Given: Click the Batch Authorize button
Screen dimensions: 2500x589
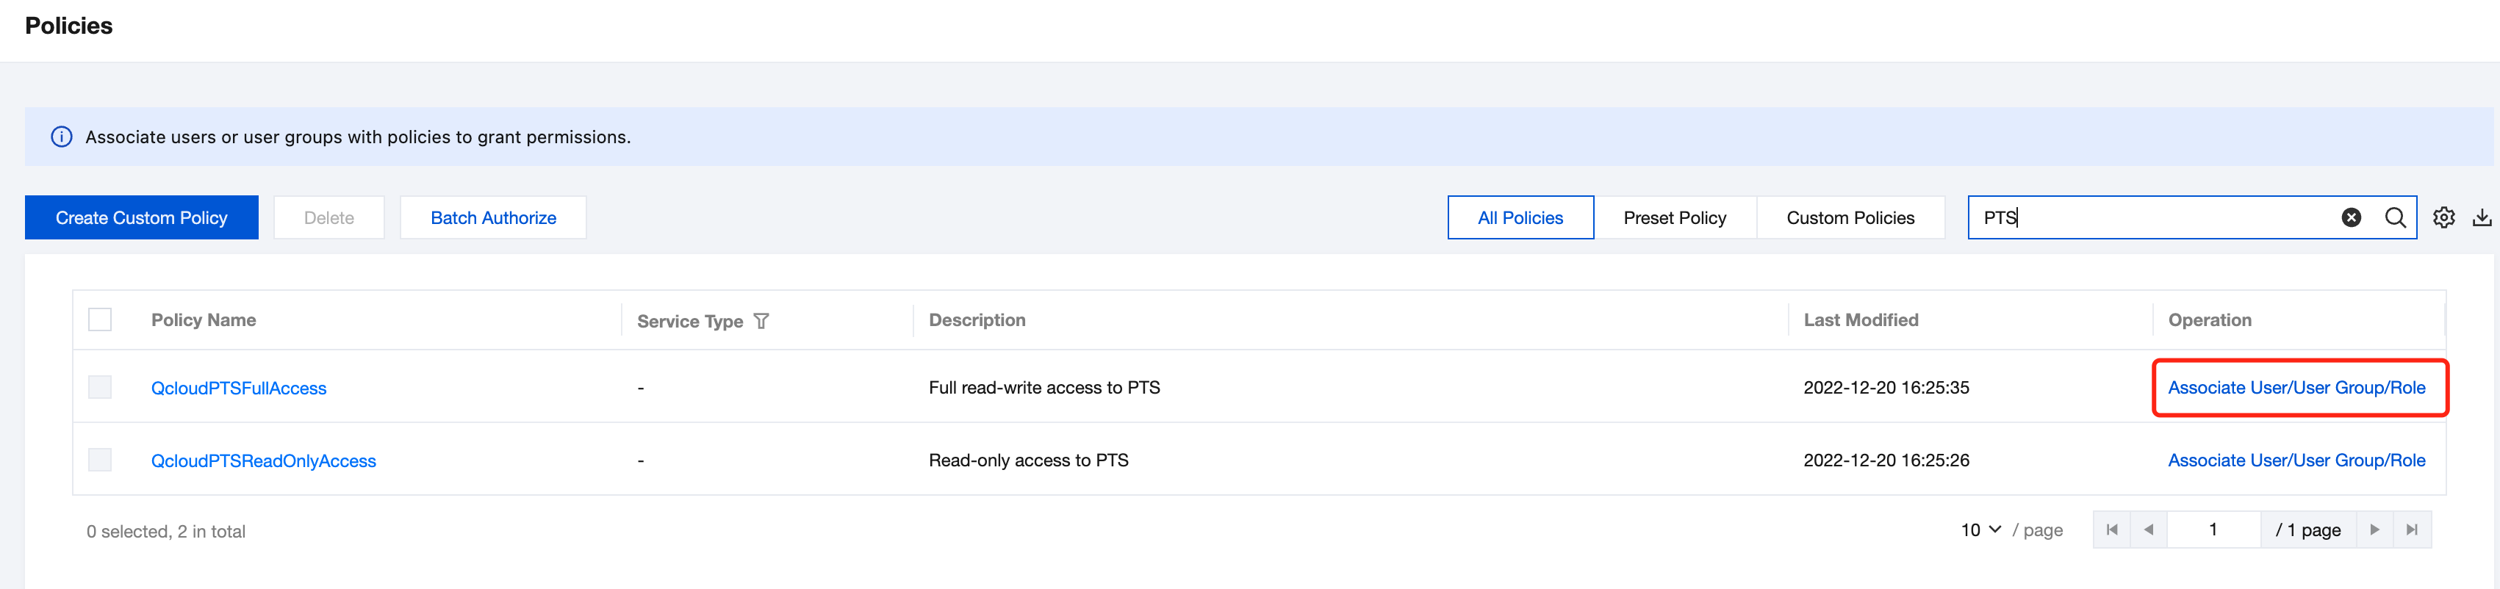Looking at the screenshot, I should (493, 217).
